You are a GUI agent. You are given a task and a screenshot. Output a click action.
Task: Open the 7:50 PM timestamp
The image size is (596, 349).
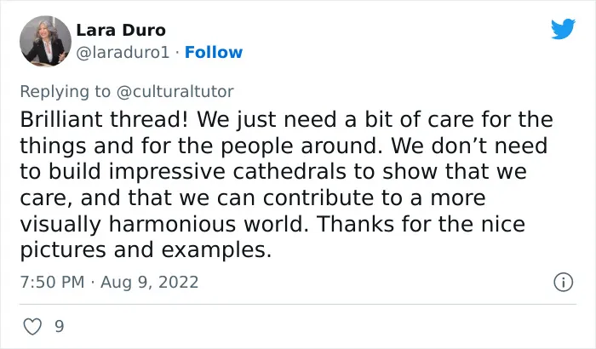tap(52, 282)
